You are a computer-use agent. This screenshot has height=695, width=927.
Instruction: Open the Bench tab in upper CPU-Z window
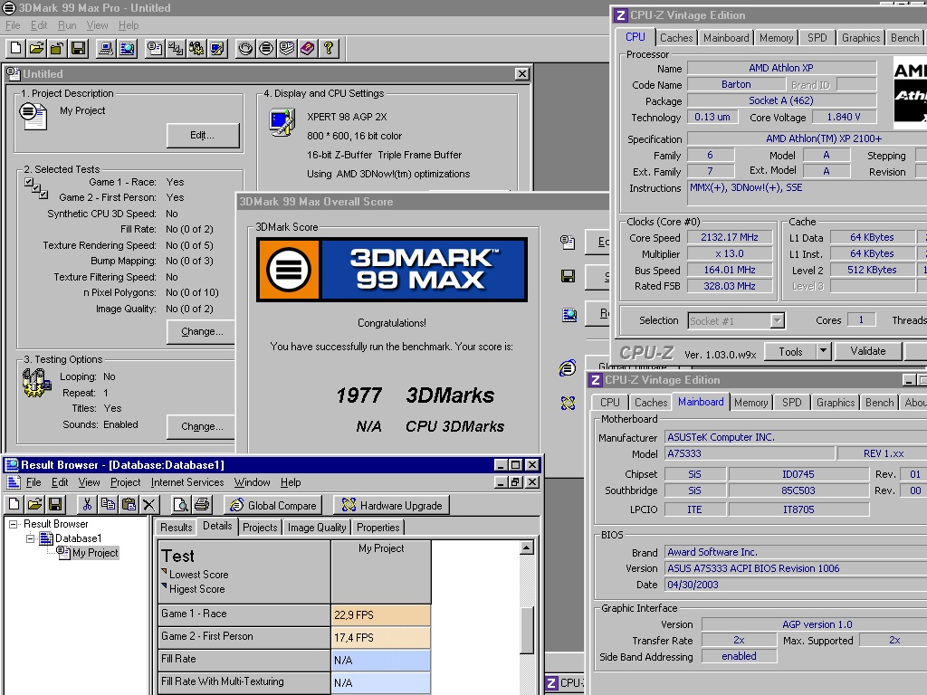[904, 38]
